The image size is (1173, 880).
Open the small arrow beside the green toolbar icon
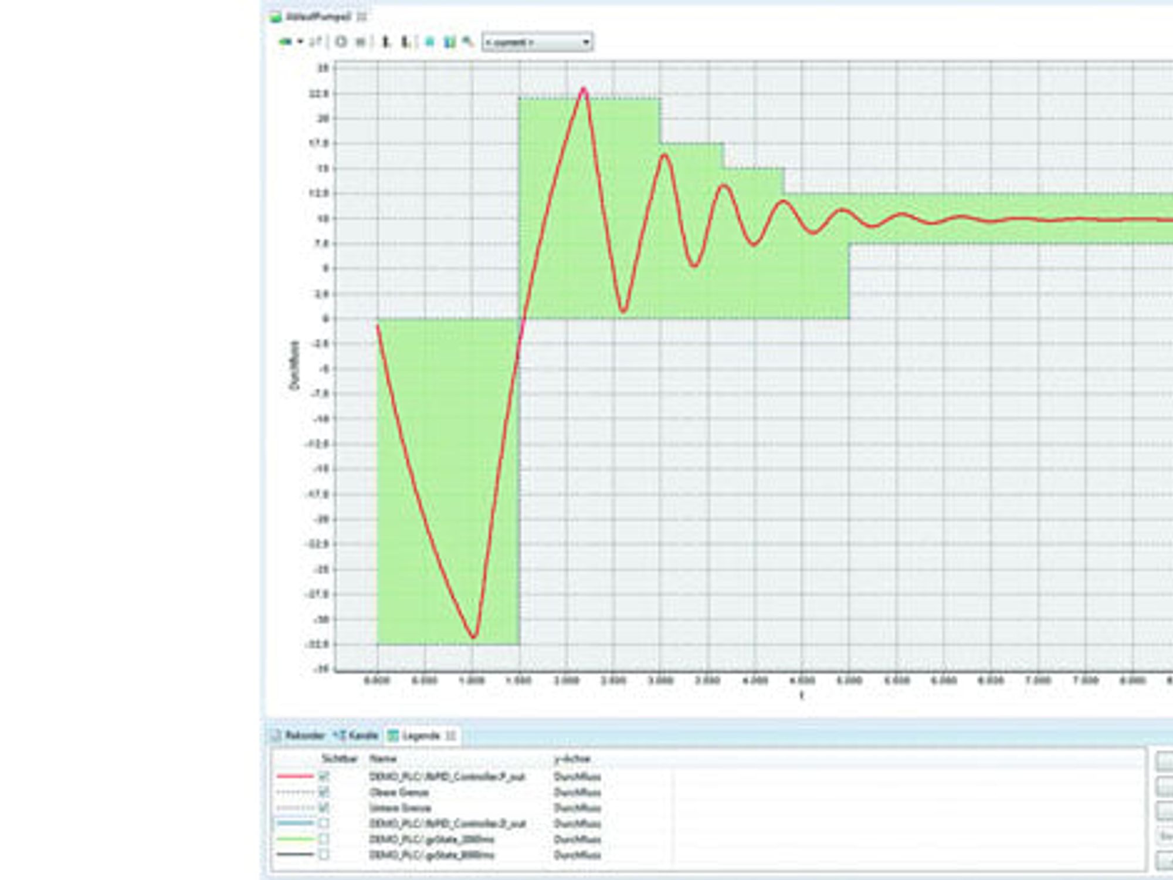(300, 42)
